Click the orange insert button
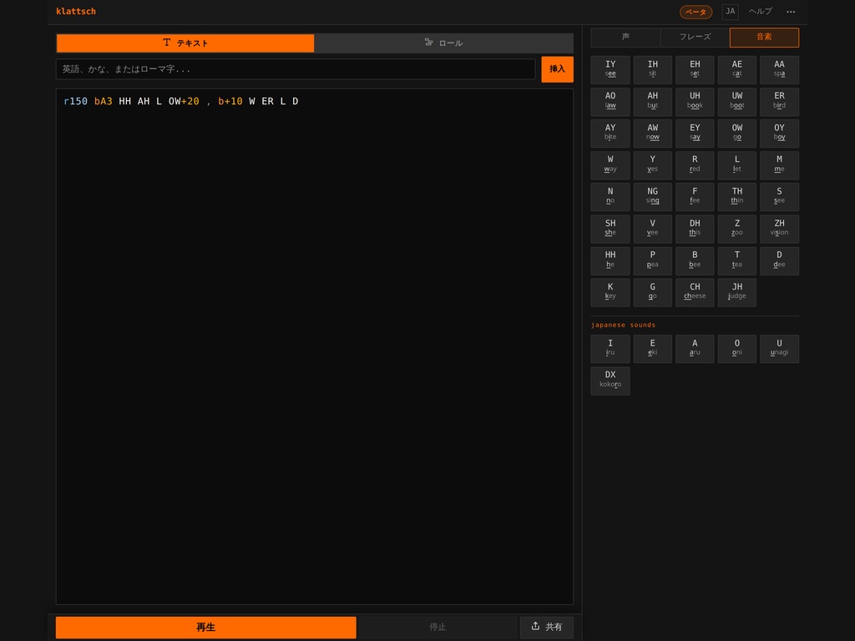Screen dimensions: 855x641 click(x=557, y=69)
